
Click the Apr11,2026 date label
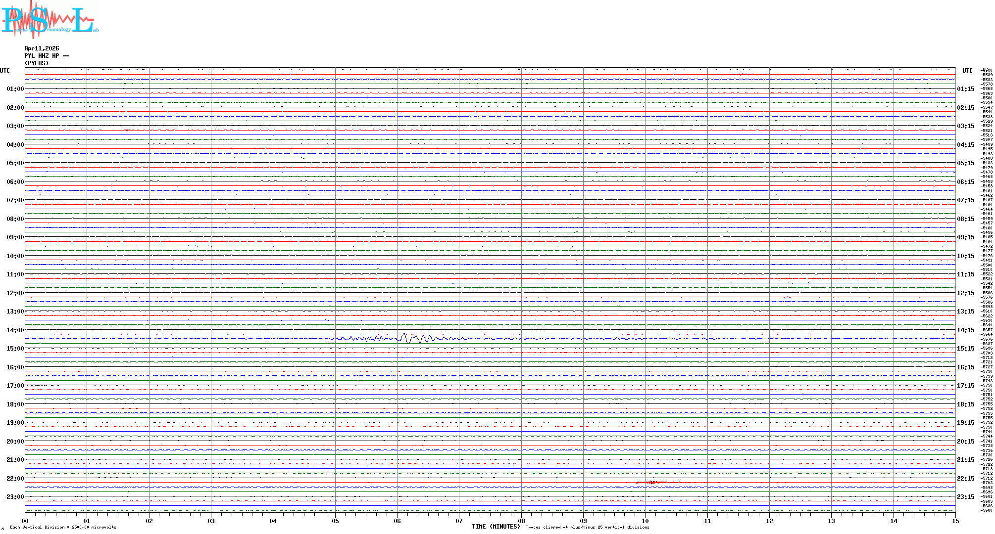pos(42,48)
